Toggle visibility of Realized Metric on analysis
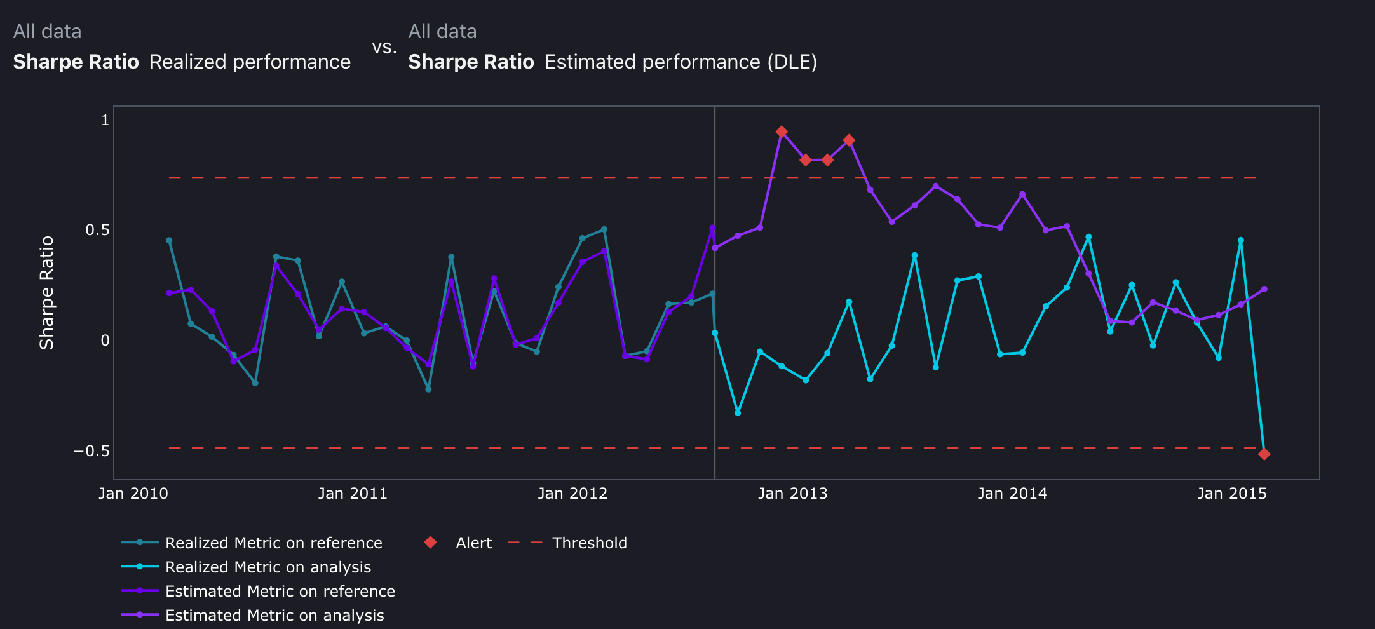 268,567
